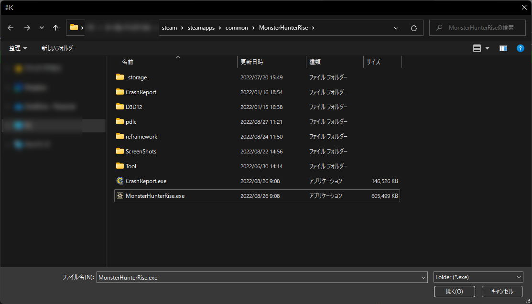The width and height of the screenshot is (532, 304).
Task: Select the D3D12 folder icon
Action: pos(120,107)
